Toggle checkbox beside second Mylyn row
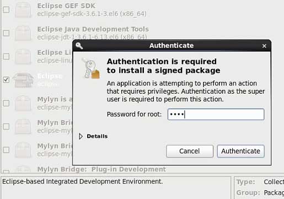This screenshot has height=199, width=284. click(x=6, y=126)
